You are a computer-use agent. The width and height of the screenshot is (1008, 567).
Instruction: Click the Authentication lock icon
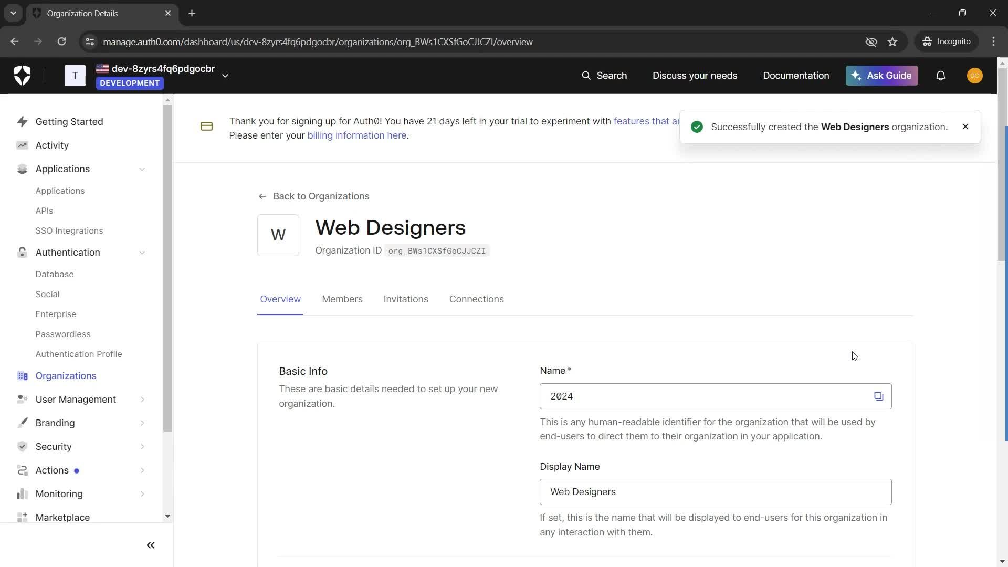pos(22,252)
